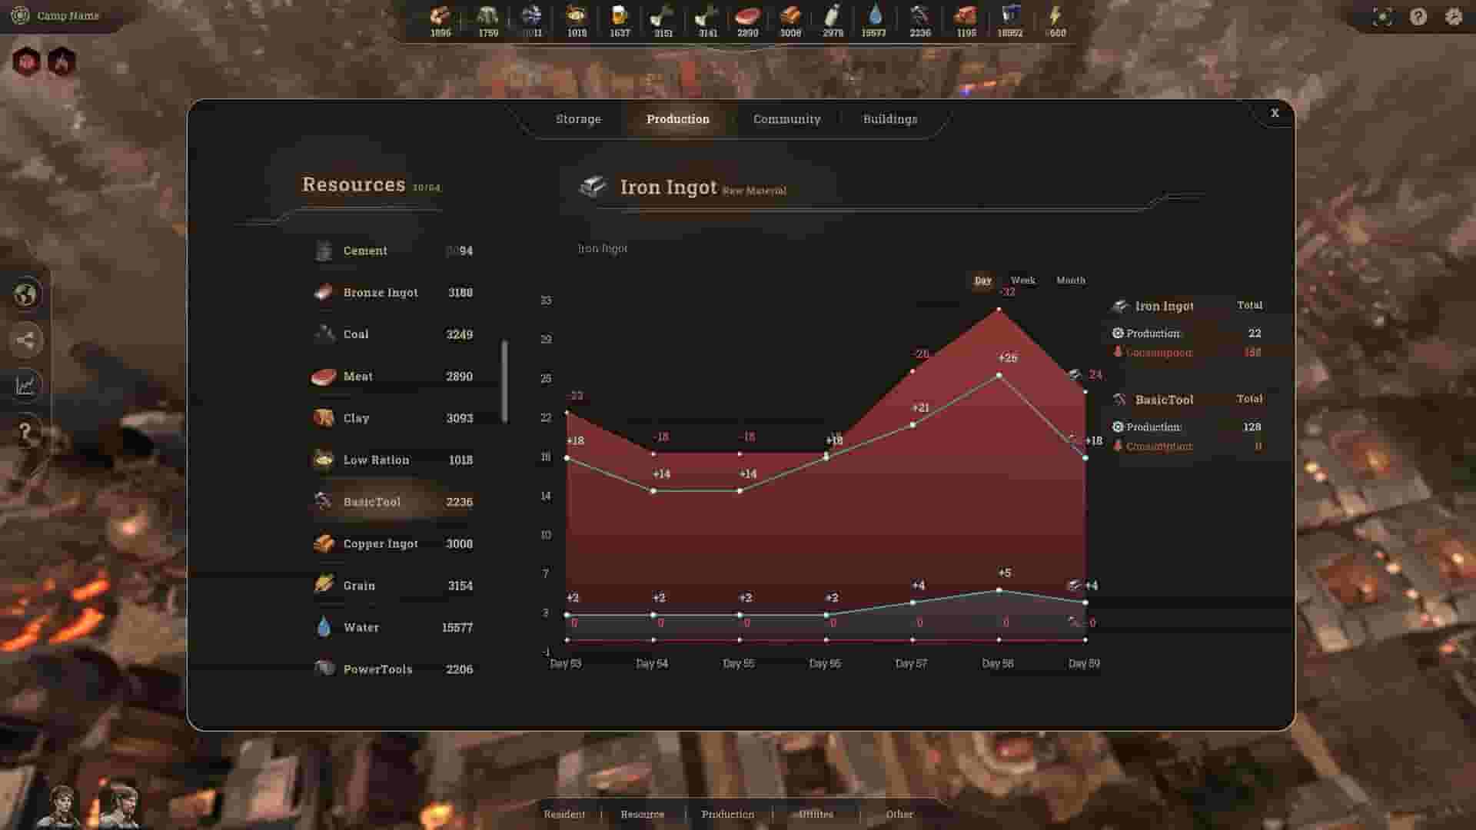Switch the chart to Month view
The height and width of the screenshot is (830, 1476).
1070,281
